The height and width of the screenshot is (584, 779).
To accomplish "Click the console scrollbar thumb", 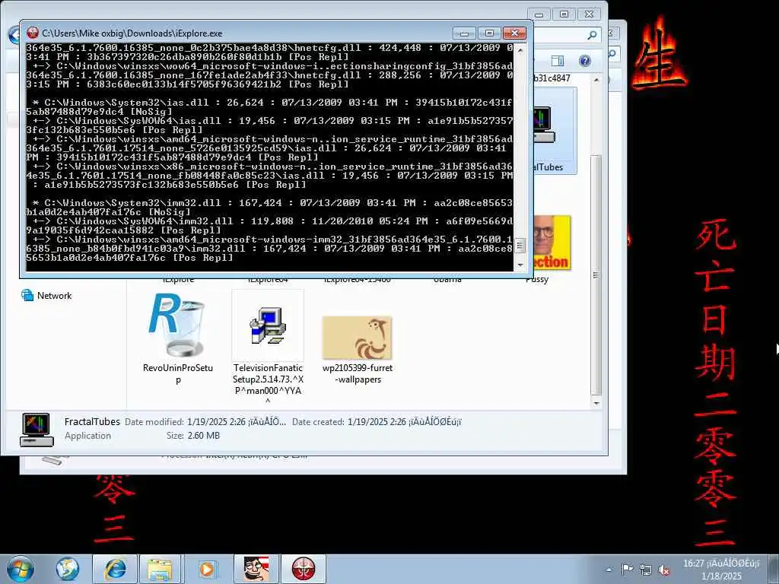I will pyautogui.click(x=520, y=246).
